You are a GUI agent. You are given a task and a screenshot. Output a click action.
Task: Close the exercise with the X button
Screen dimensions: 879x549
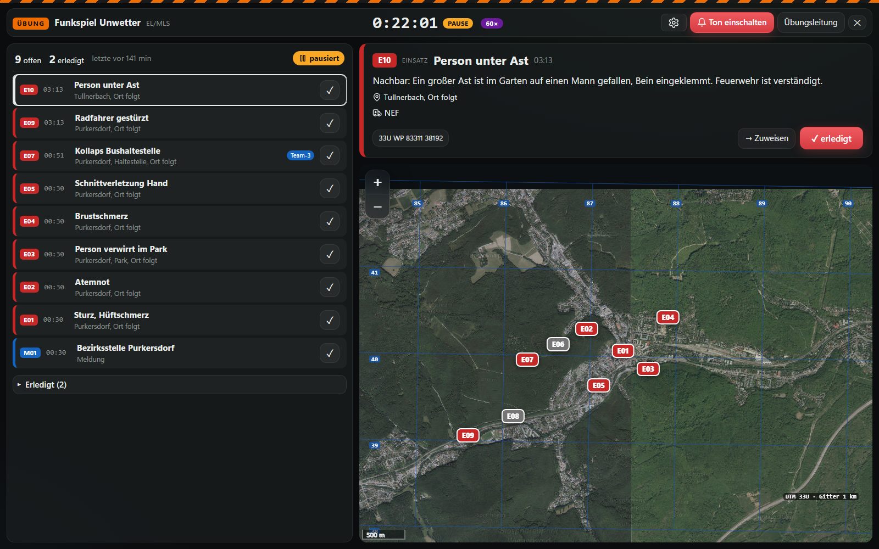pos(857,23)
